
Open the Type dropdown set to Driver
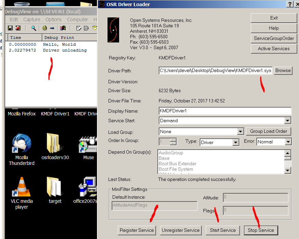(x=236, y=142)
